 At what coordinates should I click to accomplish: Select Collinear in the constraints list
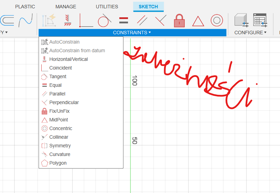59,137
